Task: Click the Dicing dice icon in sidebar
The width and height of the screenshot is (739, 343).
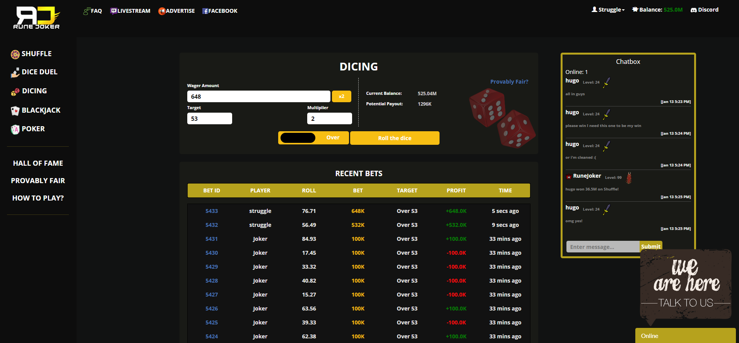Action: point(15,92)
